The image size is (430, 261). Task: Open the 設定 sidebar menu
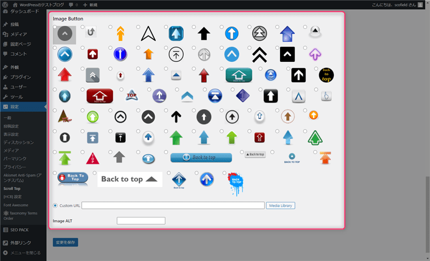pos(23,106)
